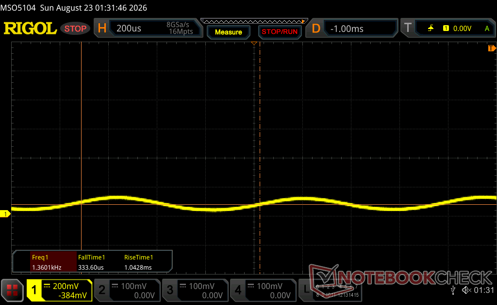Image resolution: width=497 pixels, height=305 pixels.
Task: Click the 01:31 clock display
Action: pos(484,290)
